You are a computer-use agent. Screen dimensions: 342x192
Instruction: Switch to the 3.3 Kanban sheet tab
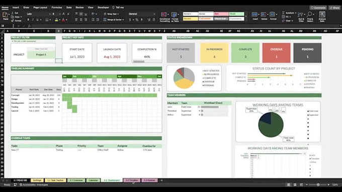point(149,180)
